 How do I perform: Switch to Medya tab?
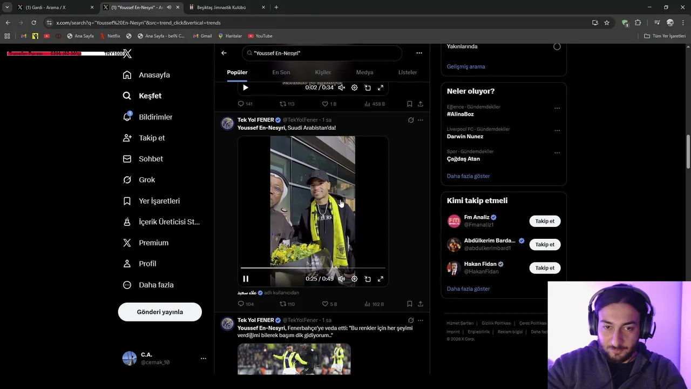[x=364, y=72]
